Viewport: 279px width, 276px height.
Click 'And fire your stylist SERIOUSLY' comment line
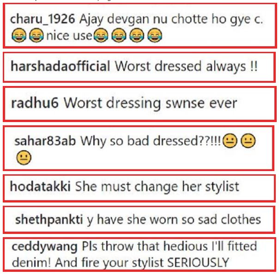pyautogui.click(x=142, y=263)
